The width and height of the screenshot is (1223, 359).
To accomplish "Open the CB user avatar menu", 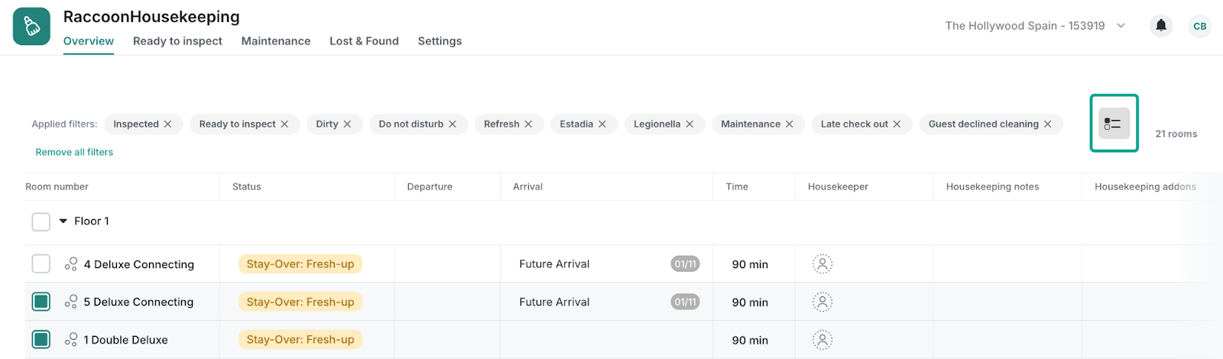I will pyautogui.click(x=1199, y=26).
